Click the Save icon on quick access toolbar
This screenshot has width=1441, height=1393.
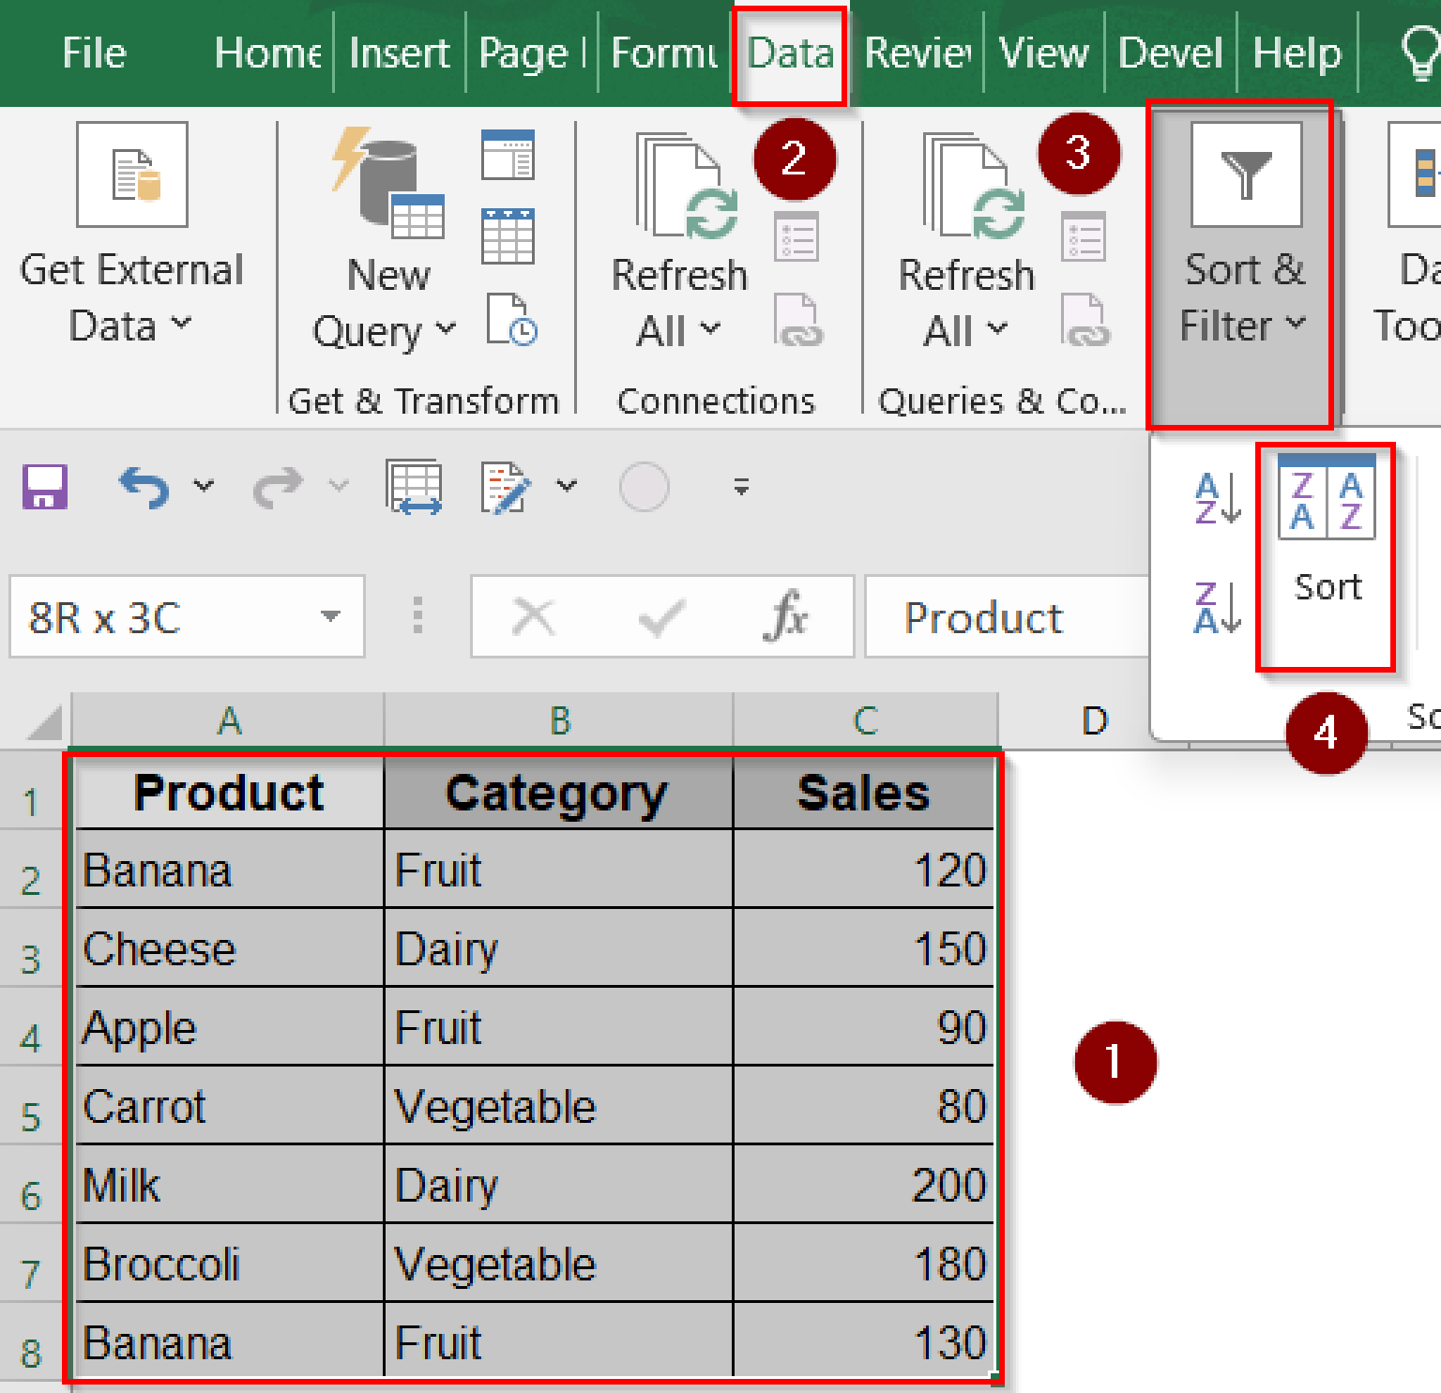[45, 486]
